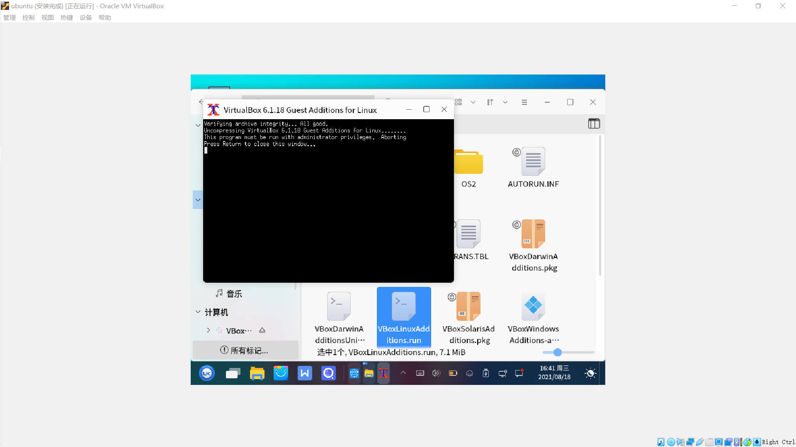
Task: Open the 设备 menu in VirtualBox
Action: pos(86,17)
